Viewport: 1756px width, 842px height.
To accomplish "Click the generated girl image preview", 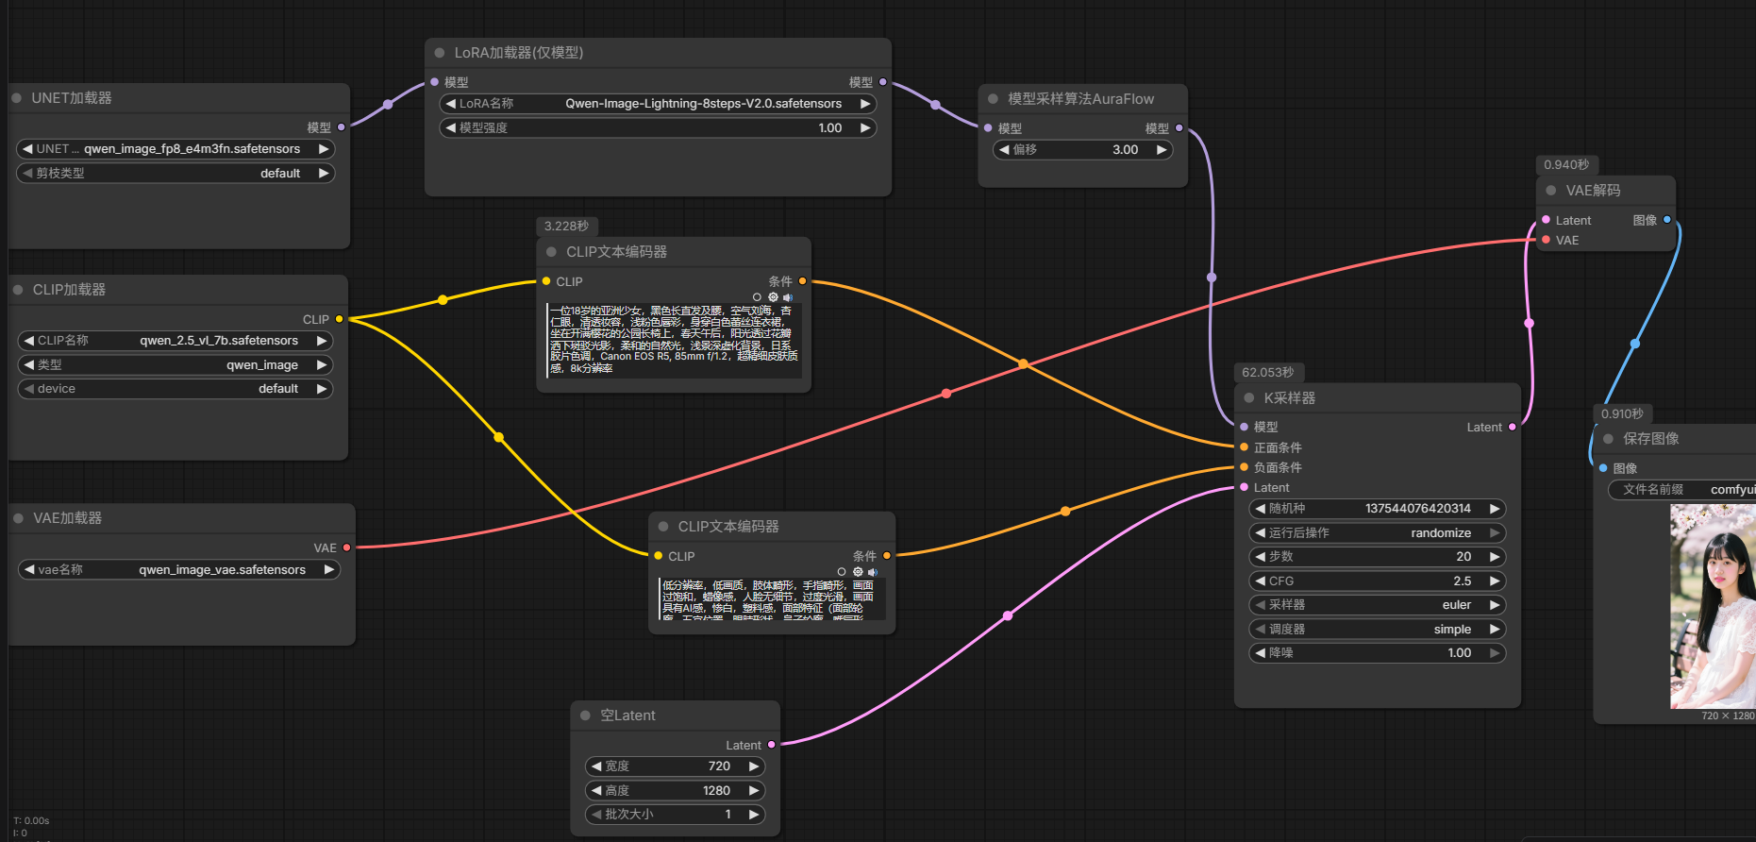I will [x=1713, y=606].
